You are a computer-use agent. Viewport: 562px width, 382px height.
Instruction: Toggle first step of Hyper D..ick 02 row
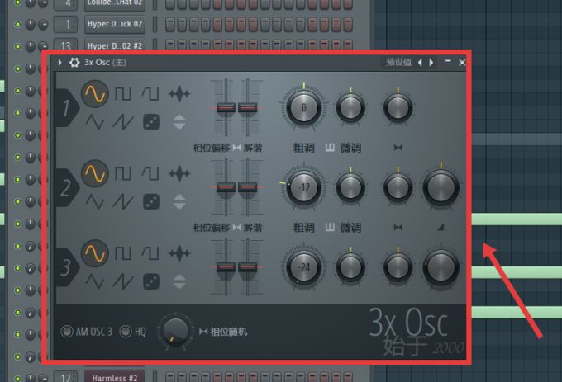tap(170, 24)
